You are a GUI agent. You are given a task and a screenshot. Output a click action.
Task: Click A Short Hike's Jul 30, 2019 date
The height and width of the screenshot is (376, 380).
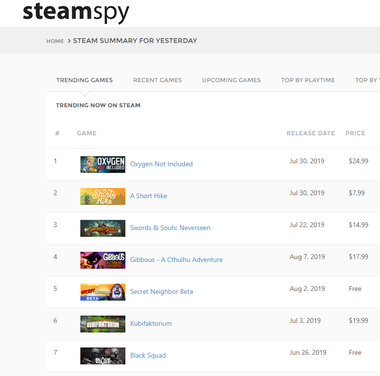coord(307,193)
